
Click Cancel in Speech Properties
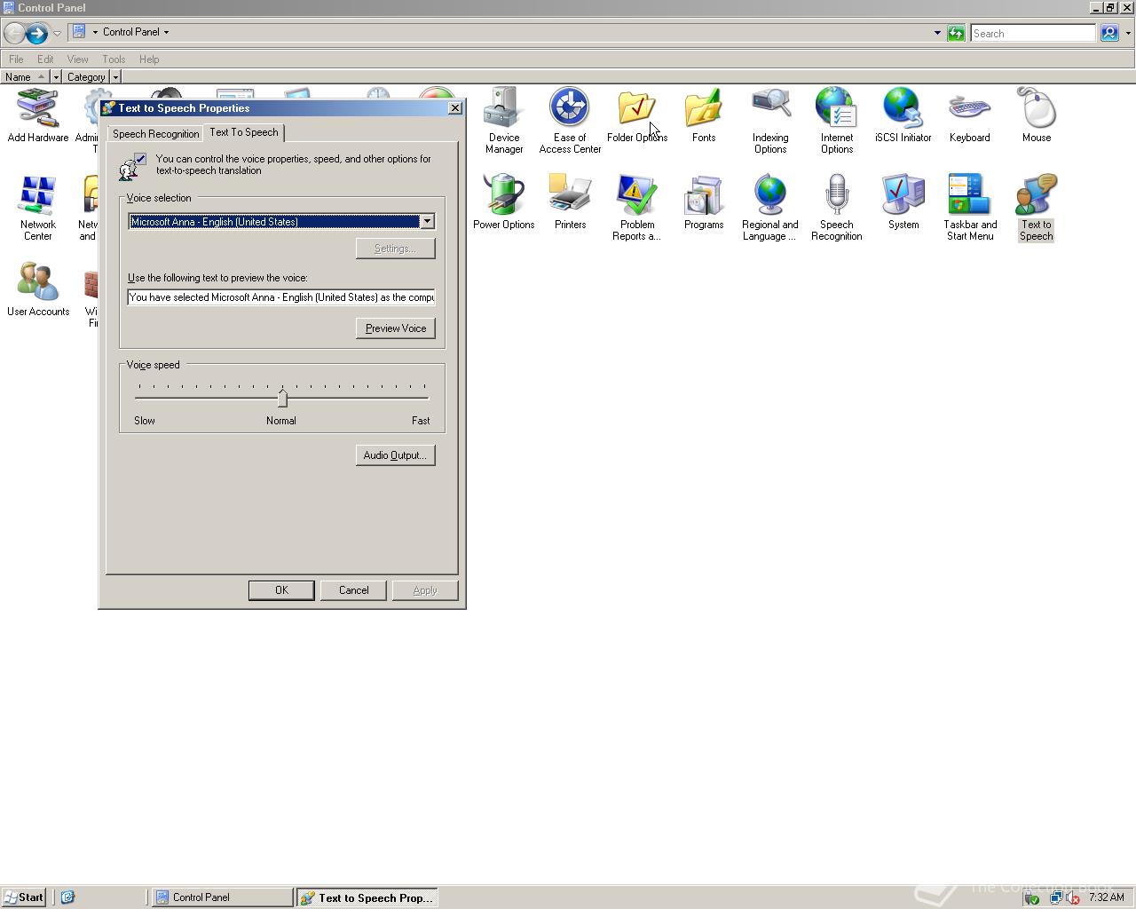coord(353,590)
